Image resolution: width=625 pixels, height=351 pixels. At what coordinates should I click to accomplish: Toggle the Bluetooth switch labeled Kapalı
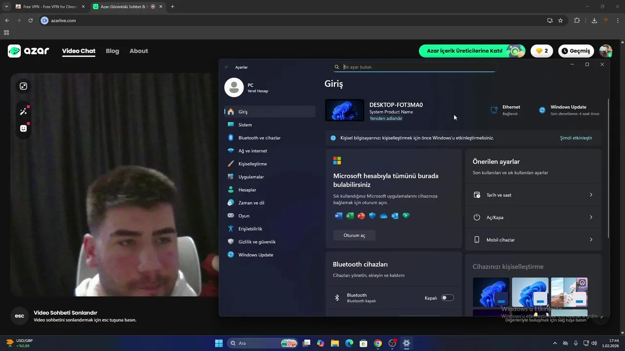coord(447,298)
